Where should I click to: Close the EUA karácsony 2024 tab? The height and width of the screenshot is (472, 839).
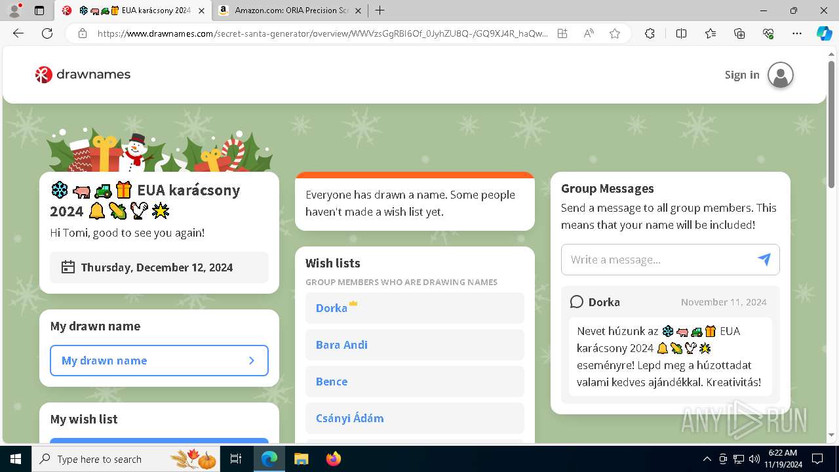201,10
